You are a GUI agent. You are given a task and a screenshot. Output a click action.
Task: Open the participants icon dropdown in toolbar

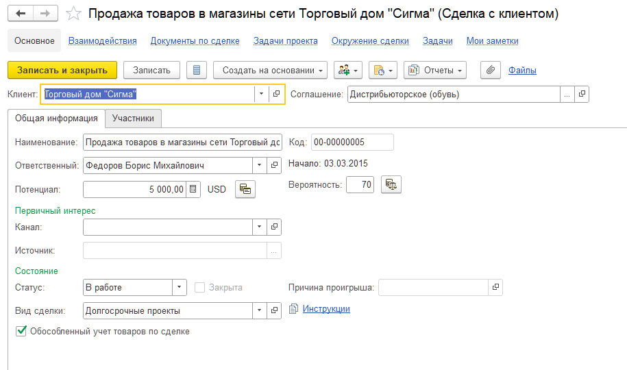coord(348,70)
